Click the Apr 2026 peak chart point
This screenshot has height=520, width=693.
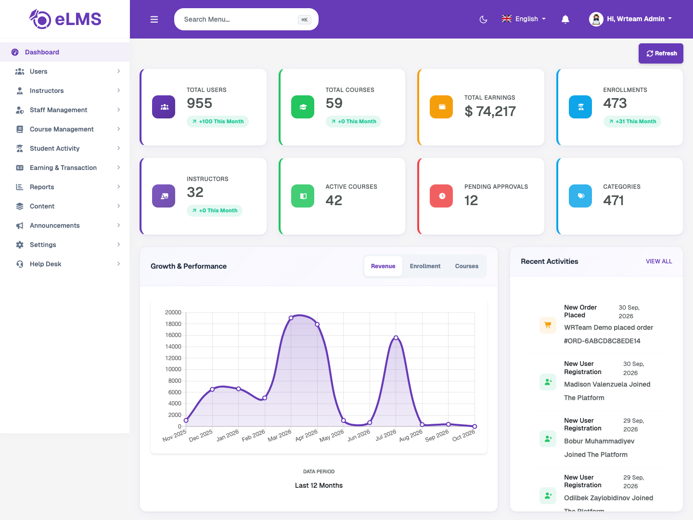pos(317,324)
